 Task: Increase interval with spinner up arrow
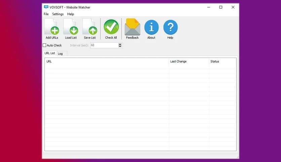[x=120, y=44]
